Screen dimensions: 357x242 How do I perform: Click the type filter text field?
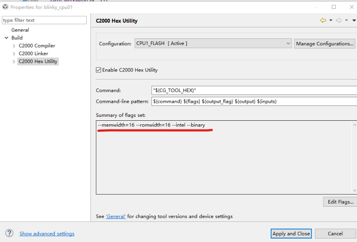tap(44, 20)
